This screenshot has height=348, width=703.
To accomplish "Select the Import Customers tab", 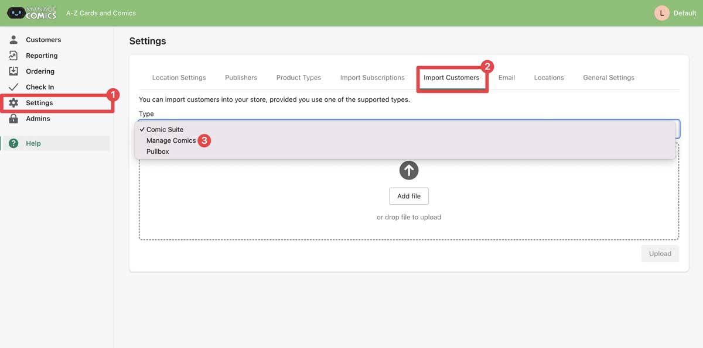I will coord(451,77).
